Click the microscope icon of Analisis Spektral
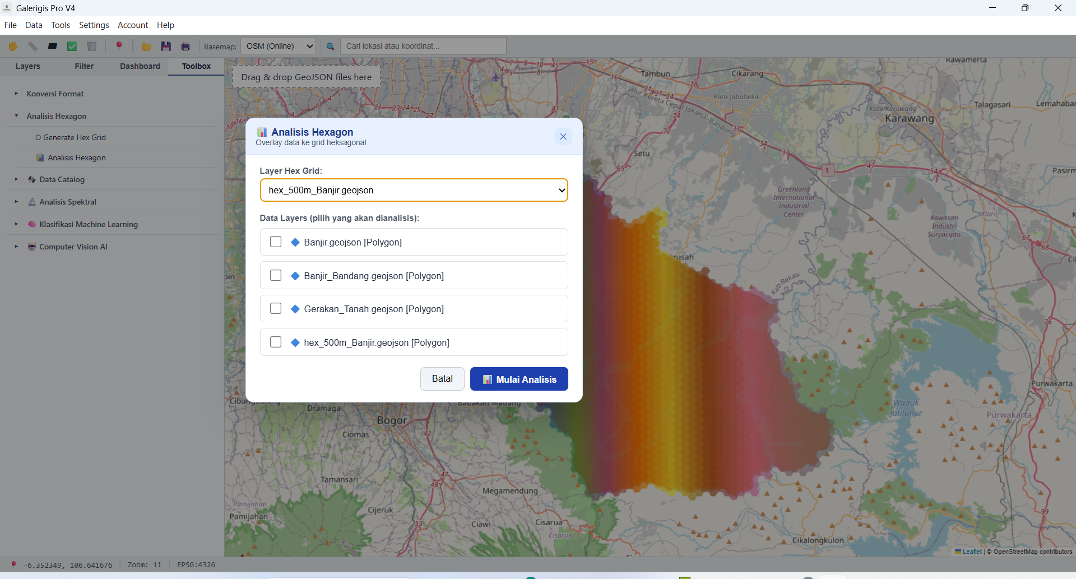The image size is (1076, 579). coord(32,202)
